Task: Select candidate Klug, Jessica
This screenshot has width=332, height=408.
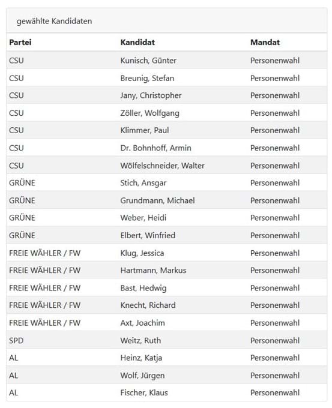Action: click(x=142, y=253)
